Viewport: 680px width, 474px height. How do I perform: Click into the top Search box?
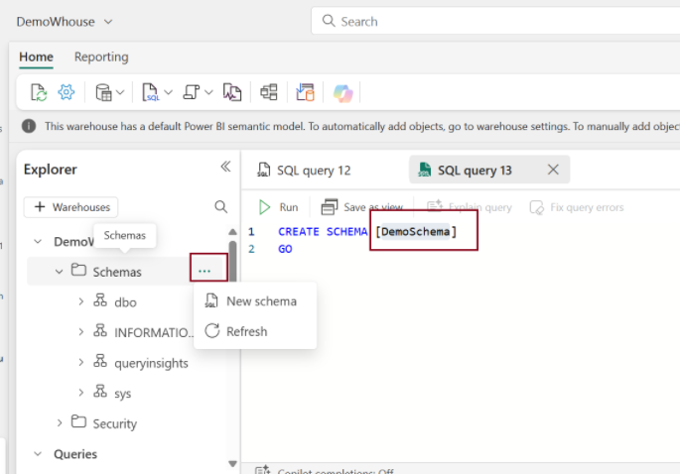[x=496, y=21]
